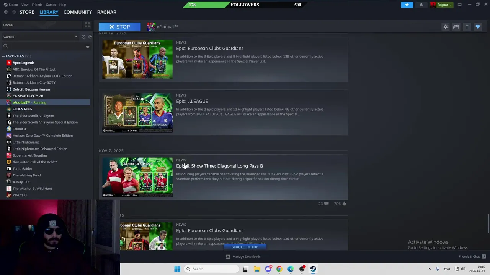Open eFootball game settings gear

tap(445, 27)
